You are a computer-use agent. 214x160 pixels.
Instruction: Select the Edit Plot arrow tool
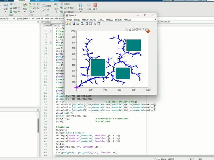coord(95,24)
